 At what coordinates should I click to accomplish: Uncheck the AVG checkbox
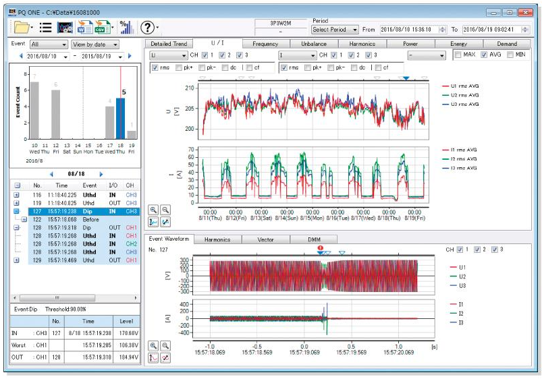click(484, 55)
